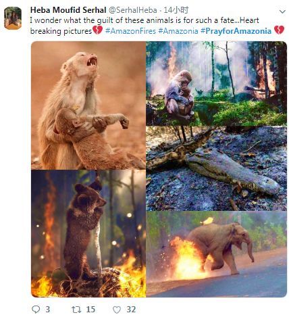Open the tweet's 14小时 timestamp
Viewport: 289px width, 315px height.
pyautogui.click(x=176, y=10)
